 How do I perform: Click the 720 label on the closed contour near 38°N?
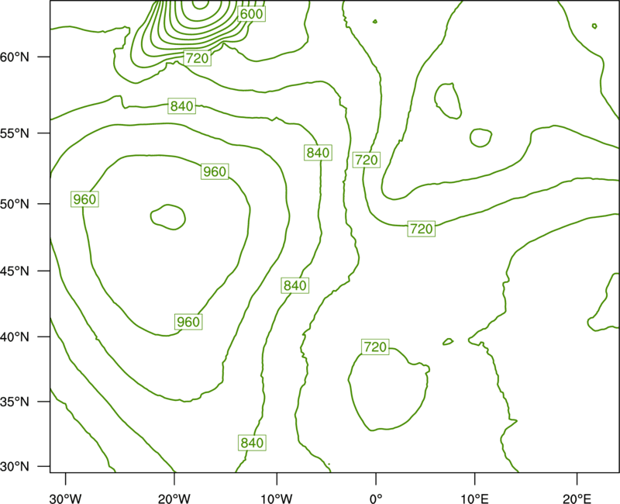[x=375, y=347]
